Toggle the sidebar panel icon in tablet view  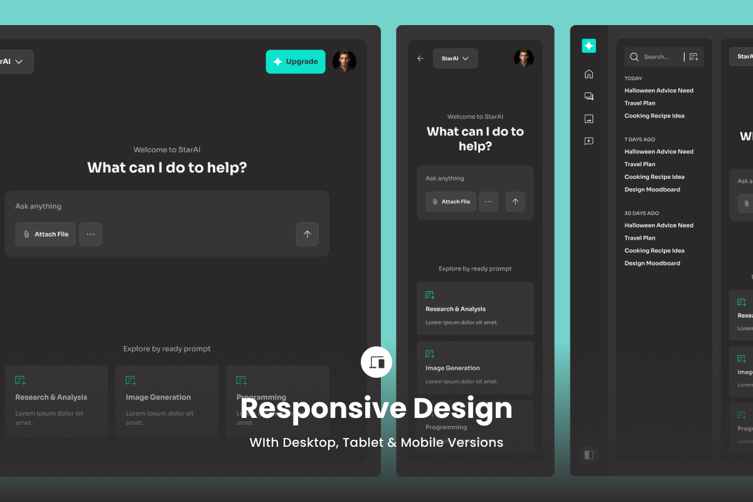pos(589,455)
